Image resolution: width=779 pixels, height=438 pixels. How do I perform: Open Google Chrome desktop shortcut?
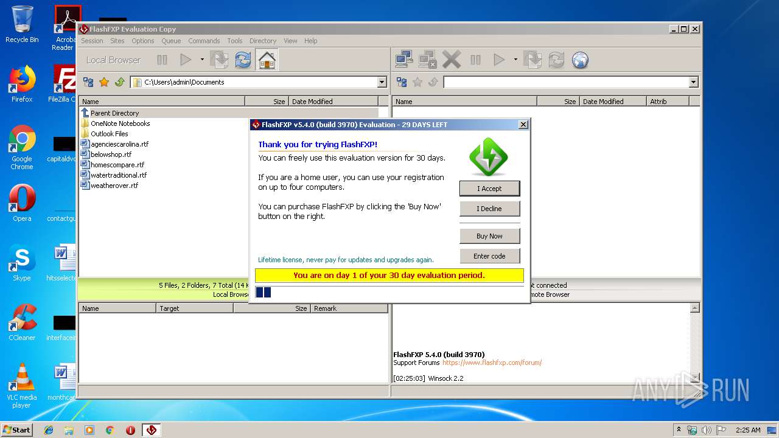[22, 148]
